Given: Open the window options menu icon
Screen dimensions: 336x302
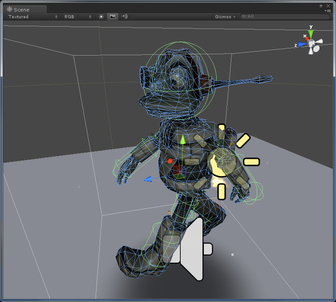Looking at the screenshot, I should (x=328, y=11).
